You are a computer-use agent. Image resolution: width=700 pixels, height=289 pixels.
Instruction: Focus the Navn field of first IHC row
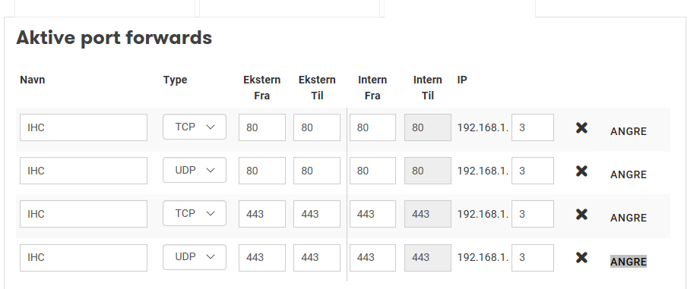click(84, 127)
